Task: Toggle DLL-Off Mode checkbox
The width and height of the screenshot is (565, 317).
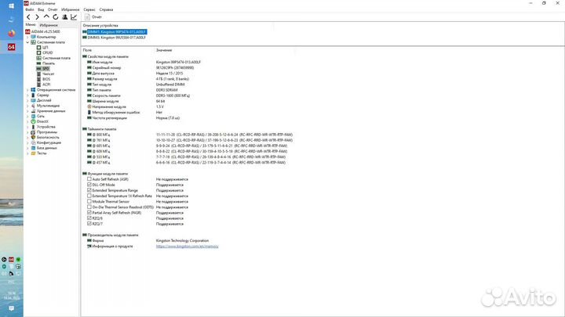Action: [89, 185]
